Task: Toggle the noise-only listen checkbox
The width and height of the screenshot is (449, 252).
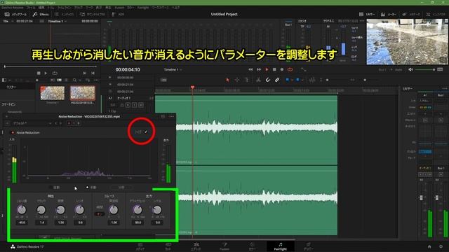Action: pyautogui.click(x=145, y=132)
